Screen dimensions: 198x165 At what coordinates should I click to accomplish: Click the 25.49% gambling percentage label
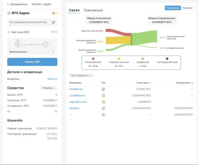(x=100, y=31)
